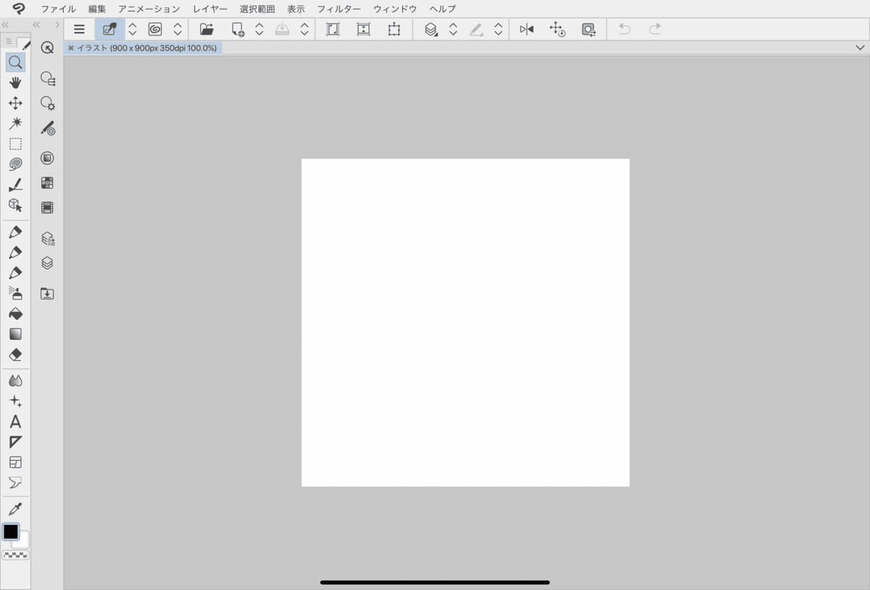Open the 編集 menu
This screenshot has height=590, width=870.
[x=97, y=9]
